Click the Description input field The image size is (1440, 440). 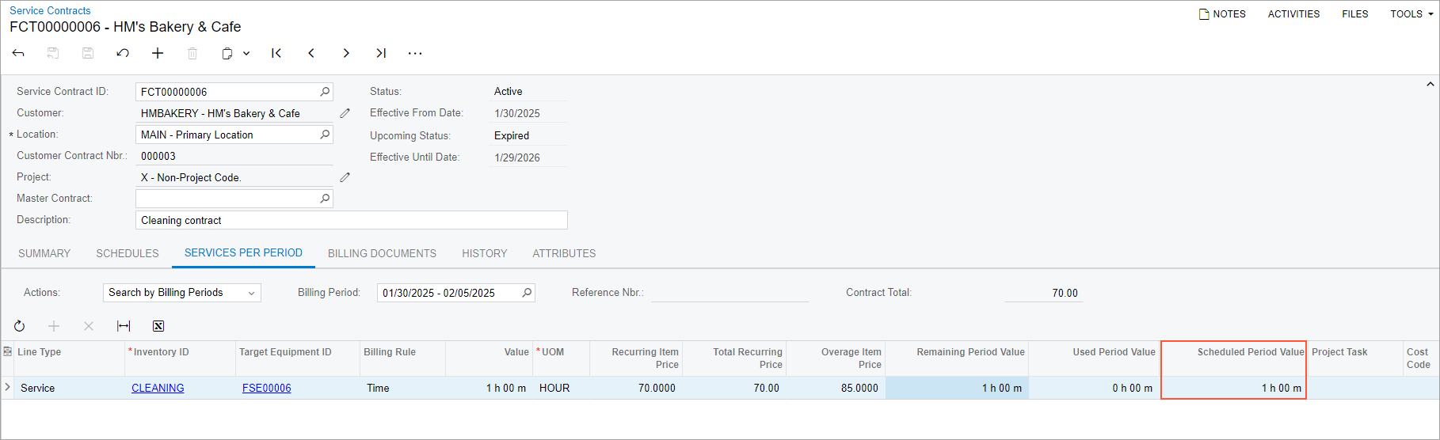point(351,220)
